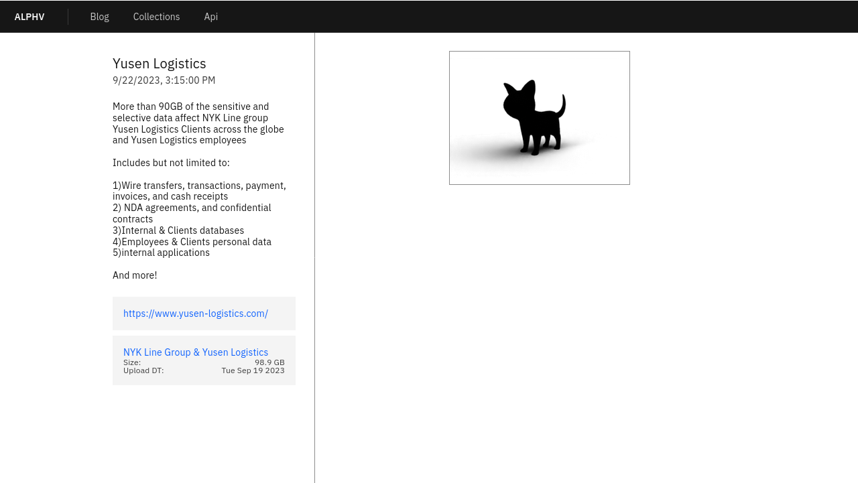Click the Tue Sep 19 2023 upload date
This screenshot has width=858, height=483.
point(253,370)
